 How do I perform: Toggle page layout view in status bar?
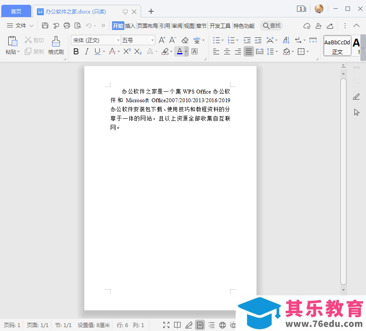pyautogui.click(x=200, y=324)
